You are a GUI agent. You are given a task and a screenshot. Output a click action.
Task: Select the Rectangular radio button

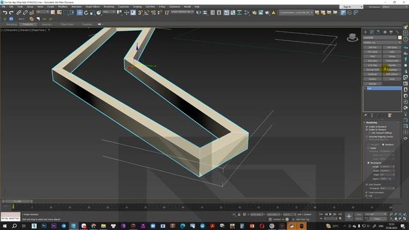click(368, 163)
